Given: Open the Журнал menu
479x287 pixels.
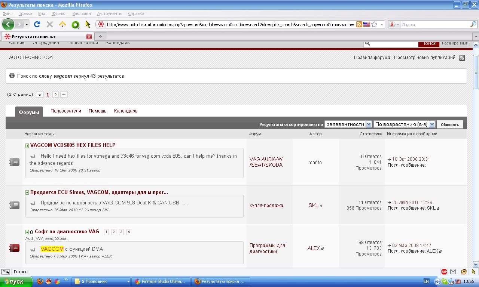Looking at the screenshot, I should click(x=59, y=13).
